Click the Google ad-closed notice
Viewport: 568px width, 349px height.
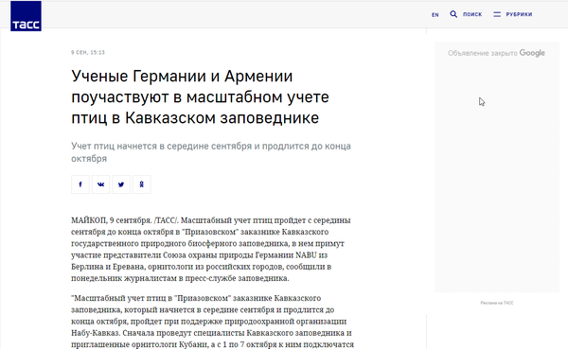click(x=496, y=53)
